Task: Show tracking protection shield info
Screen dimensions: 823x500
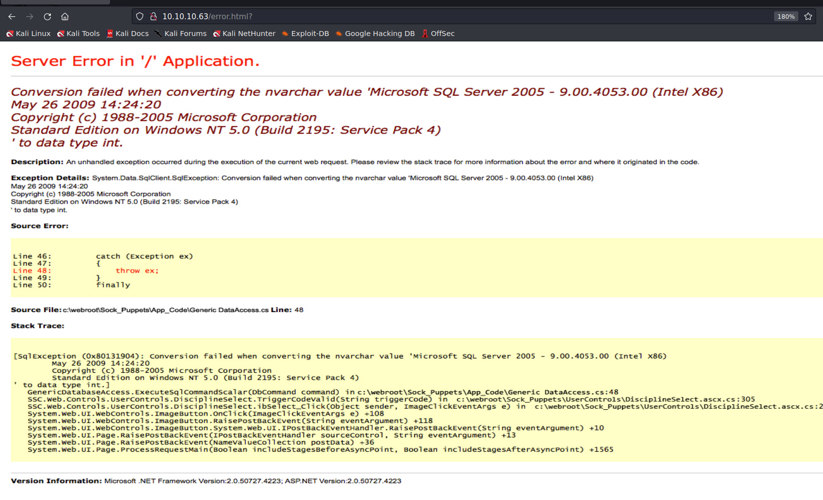Action: [x=140, y=17]
